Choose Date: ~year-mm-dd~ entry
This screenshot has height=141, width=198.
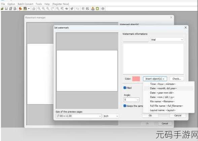(x=169, y=93)
